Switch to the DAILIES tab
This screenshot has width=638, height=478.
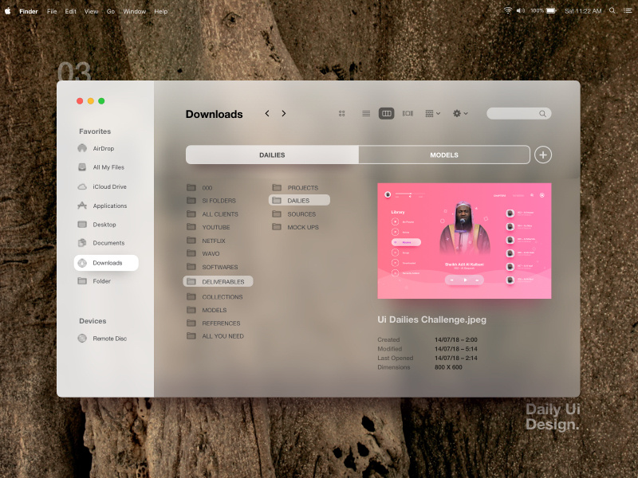[272, 155]
